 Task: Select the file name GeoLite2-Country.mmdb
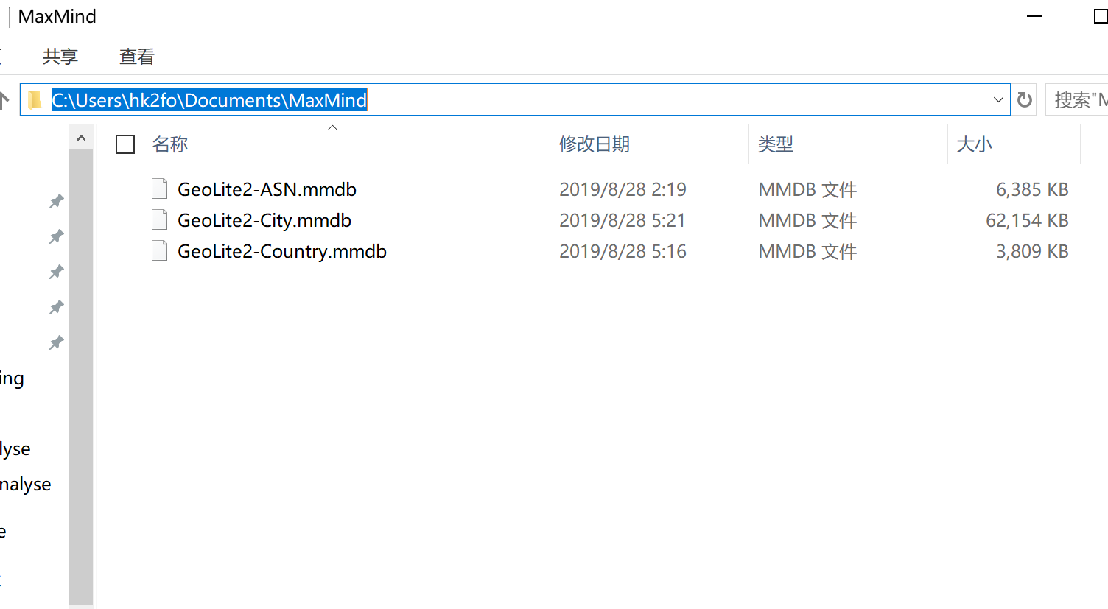(x=282, y=251)
